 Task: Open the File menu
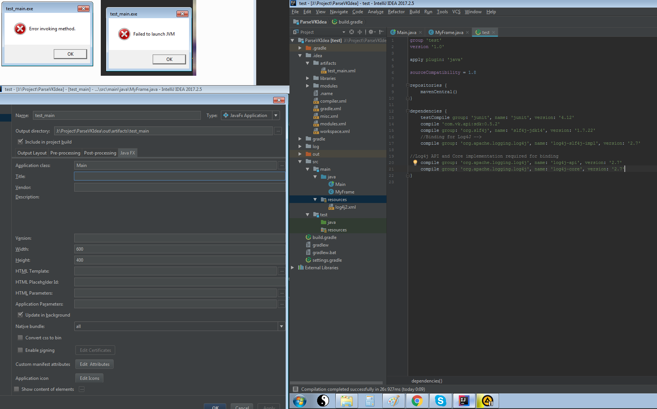pyautogui.click(x=295, y=12)
